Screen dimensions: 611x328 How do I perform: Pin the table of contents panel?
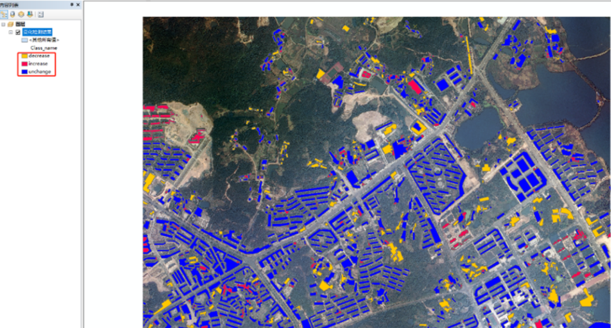coord(72,5)
